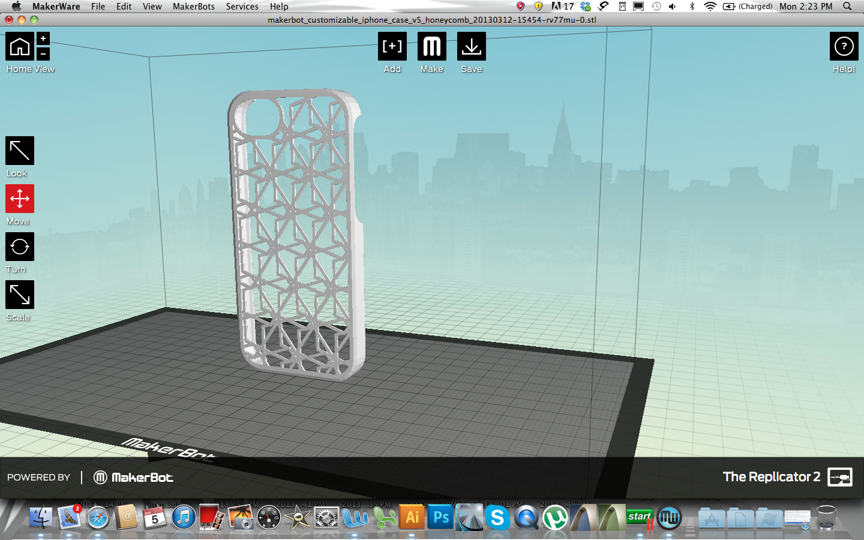Click the Dropbox menu bar icon

point(586,7)
